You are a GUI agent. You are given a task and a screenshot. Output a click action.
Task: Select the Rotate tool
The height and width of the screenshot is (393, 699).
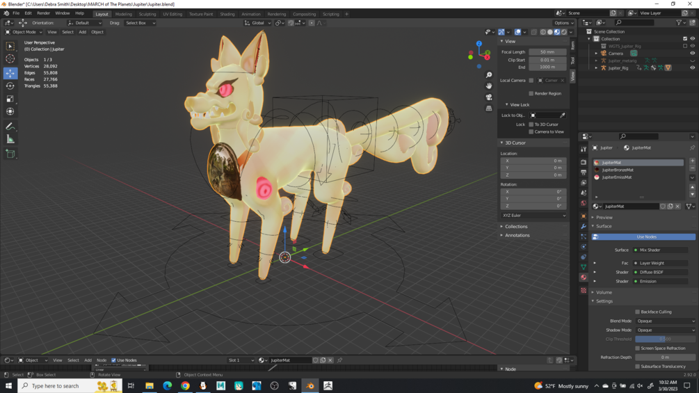click(x=10, y=86)
